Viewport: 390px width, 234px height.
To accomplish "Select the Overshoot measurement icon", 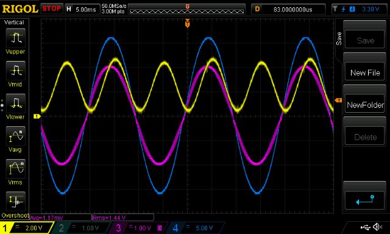I will [x=15, y=201].
